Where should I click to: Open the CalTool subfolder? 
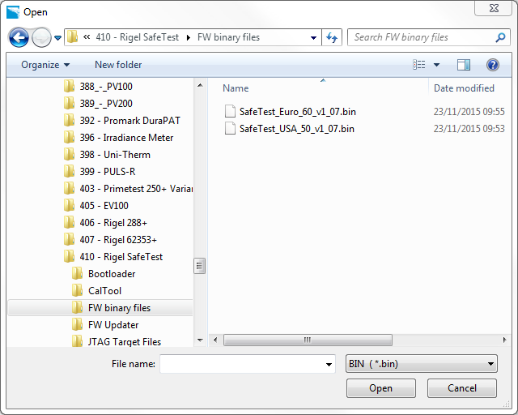[104, 291]
